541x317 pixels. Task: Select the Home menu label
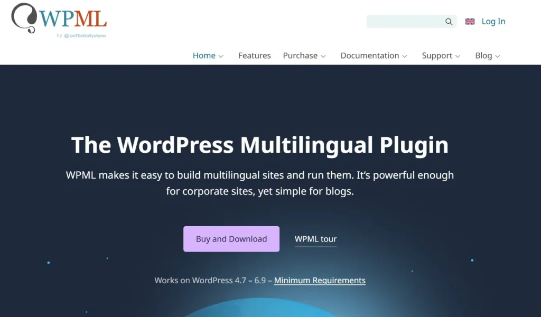[204, 55]
